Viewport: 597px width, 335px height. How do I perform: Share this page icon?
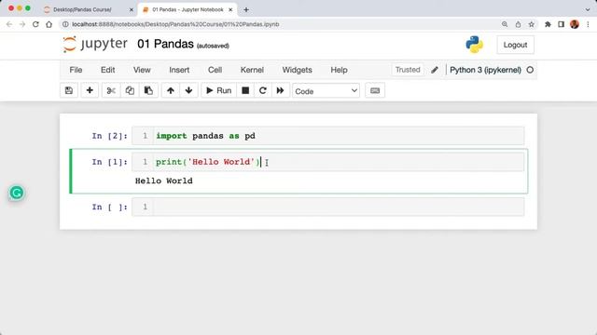[519, 24]
